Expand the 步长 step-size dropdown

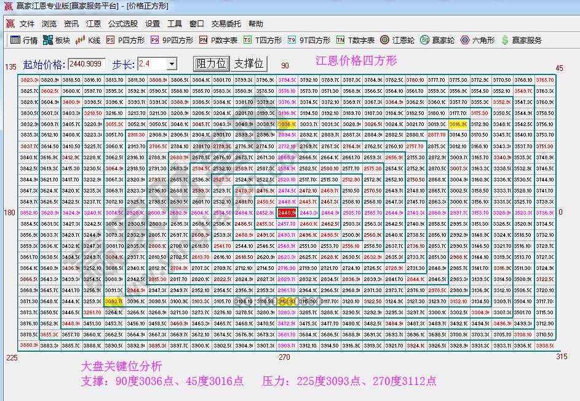[x=172, y=63]
